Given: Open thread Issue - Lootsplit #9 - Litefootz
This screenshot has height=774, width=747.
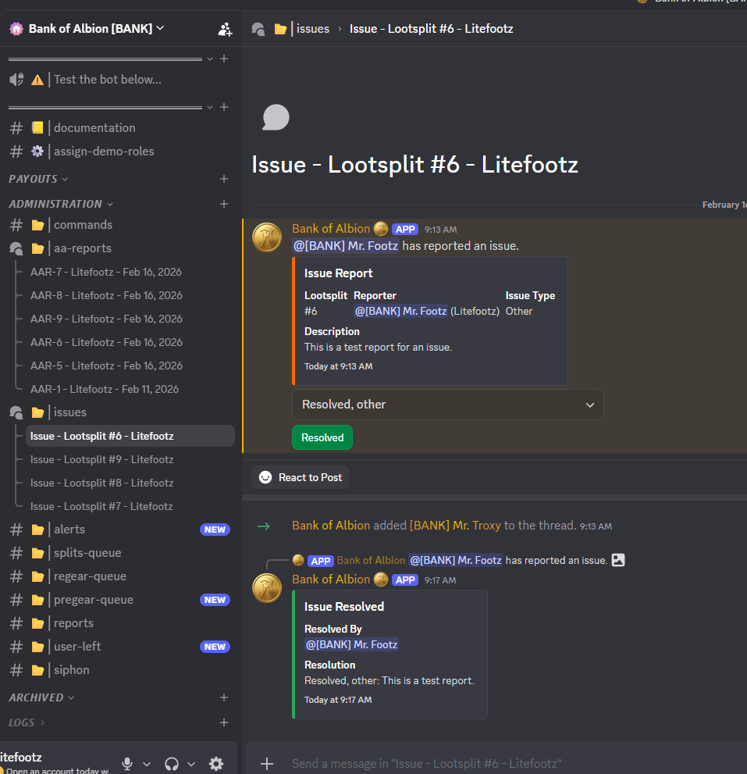Looking at the screenshot, I should point(101,459).
